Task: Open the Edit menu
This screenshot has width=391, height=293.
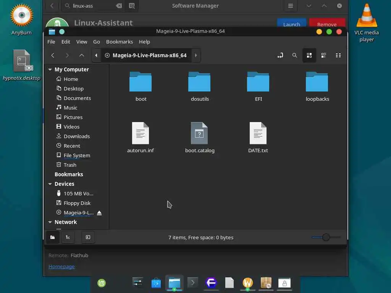Action: click(x=66, y=42)
